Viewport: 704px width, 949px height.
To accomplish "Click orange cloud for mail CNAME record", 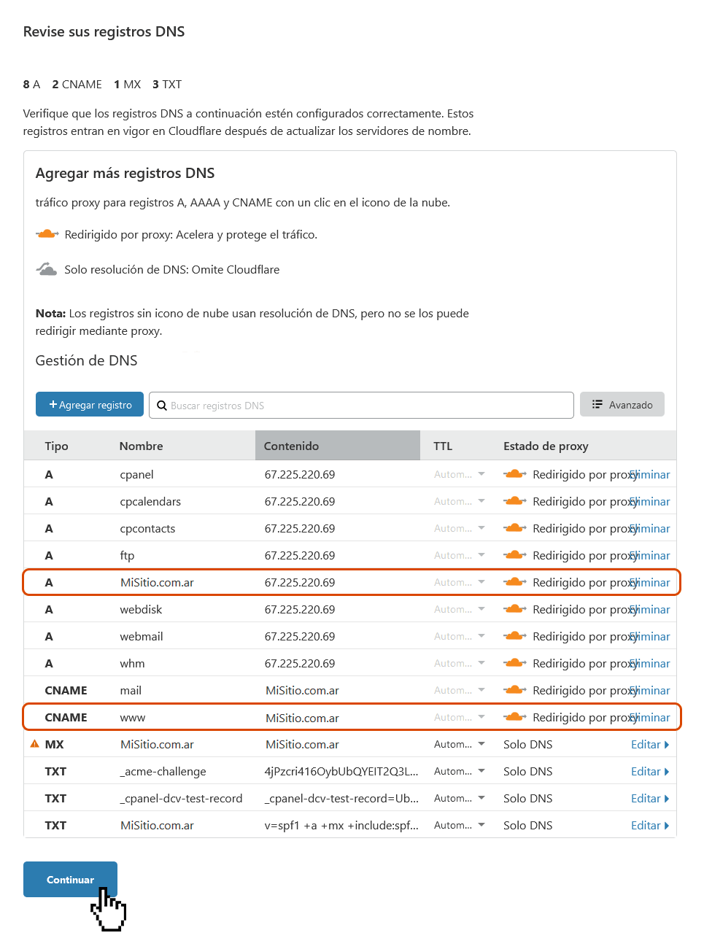I will pos(515,690).
